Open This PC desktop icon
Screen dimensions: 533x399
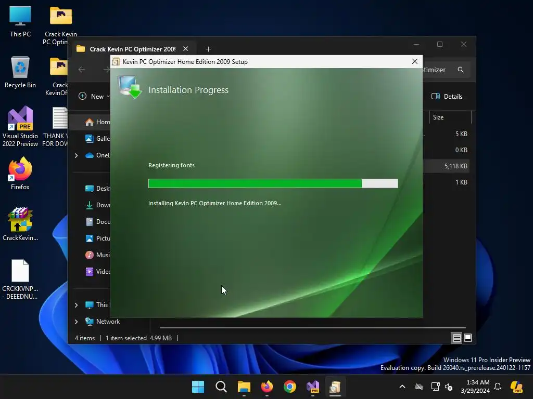click(20, 21)
